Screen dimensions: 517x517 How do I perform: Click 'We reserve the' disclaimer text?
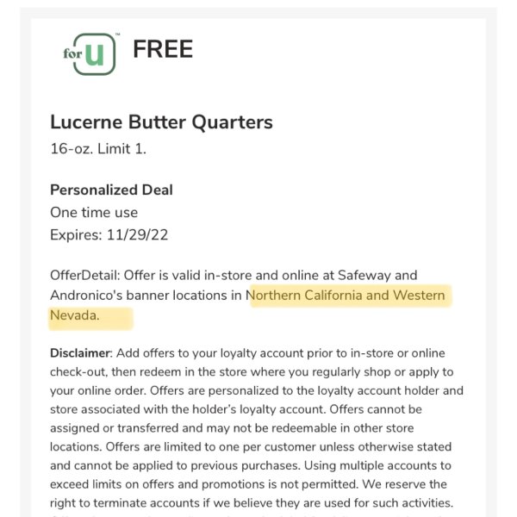405,484
